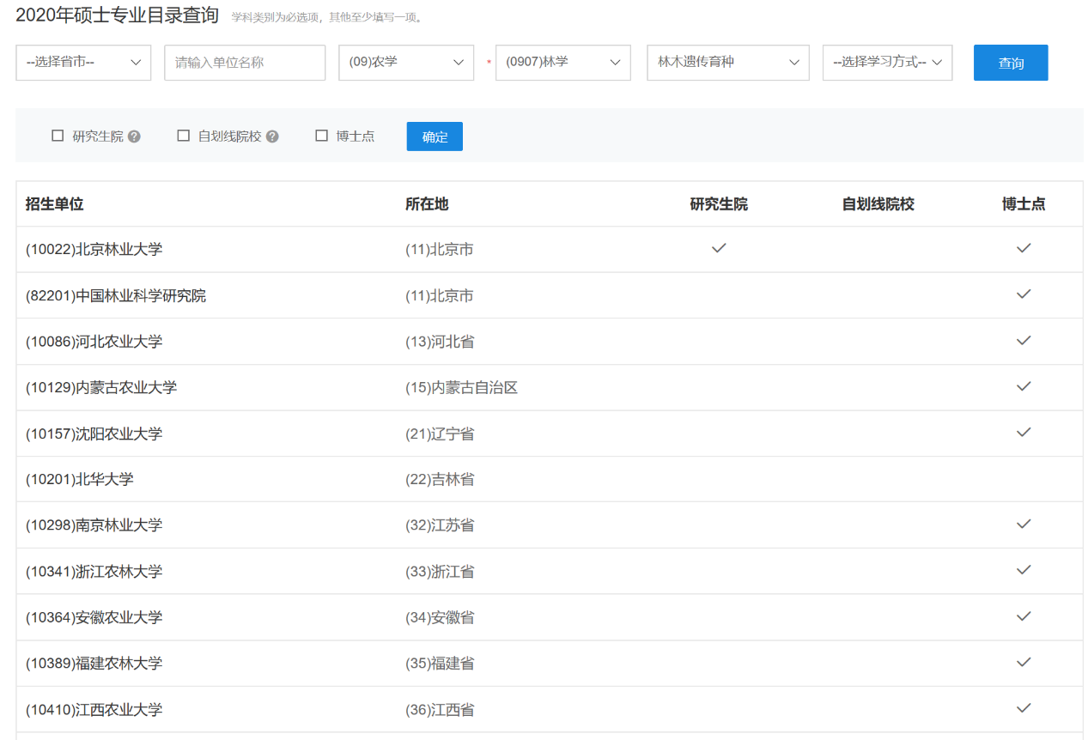This screenshot has width=1088, height=740.
Task: Open (10157)沈阳农业大学 entry
Action: point(94,434)
